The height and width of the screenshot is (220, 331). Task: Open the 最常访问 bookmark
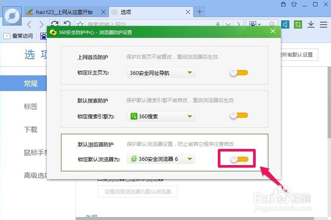tap(19, 36)
